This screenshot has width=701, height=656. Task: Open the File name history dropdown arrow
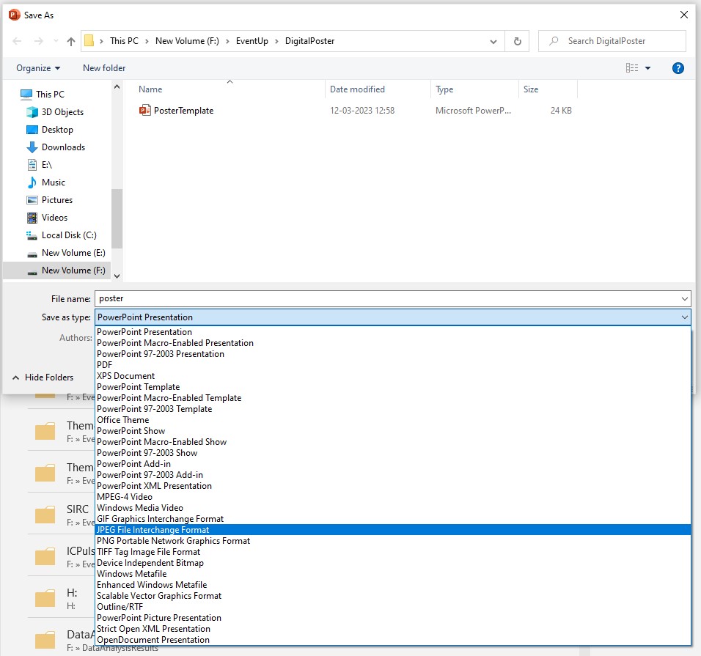[x=685, y=299]
